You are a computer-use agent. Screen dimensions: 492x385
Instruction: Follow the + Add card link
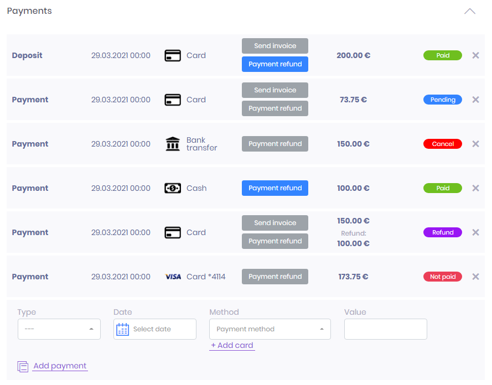[x=232, y=345]
